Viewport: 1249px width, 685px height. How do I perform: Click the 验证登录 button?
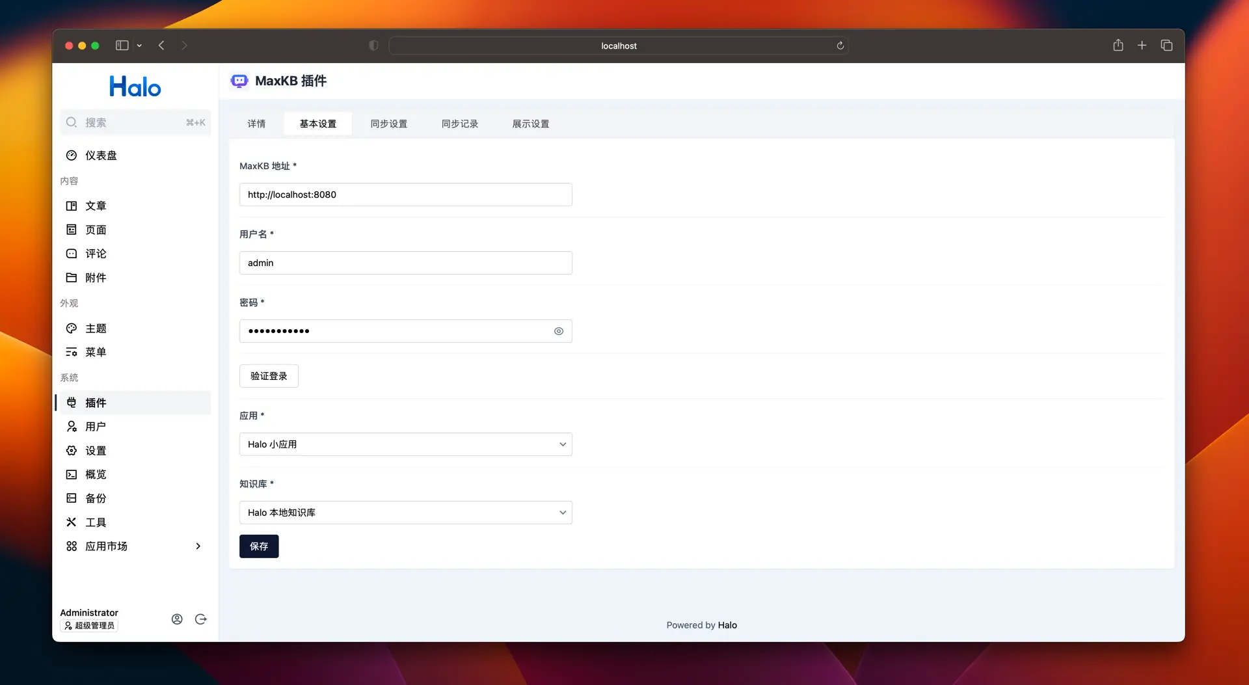269,376
